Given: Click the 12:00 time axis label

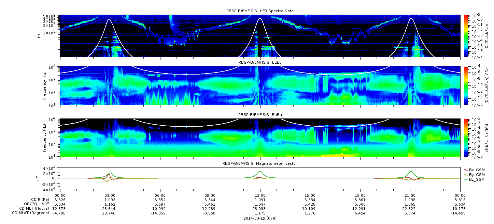Looking at the screenshot, I should pos(260,195).
